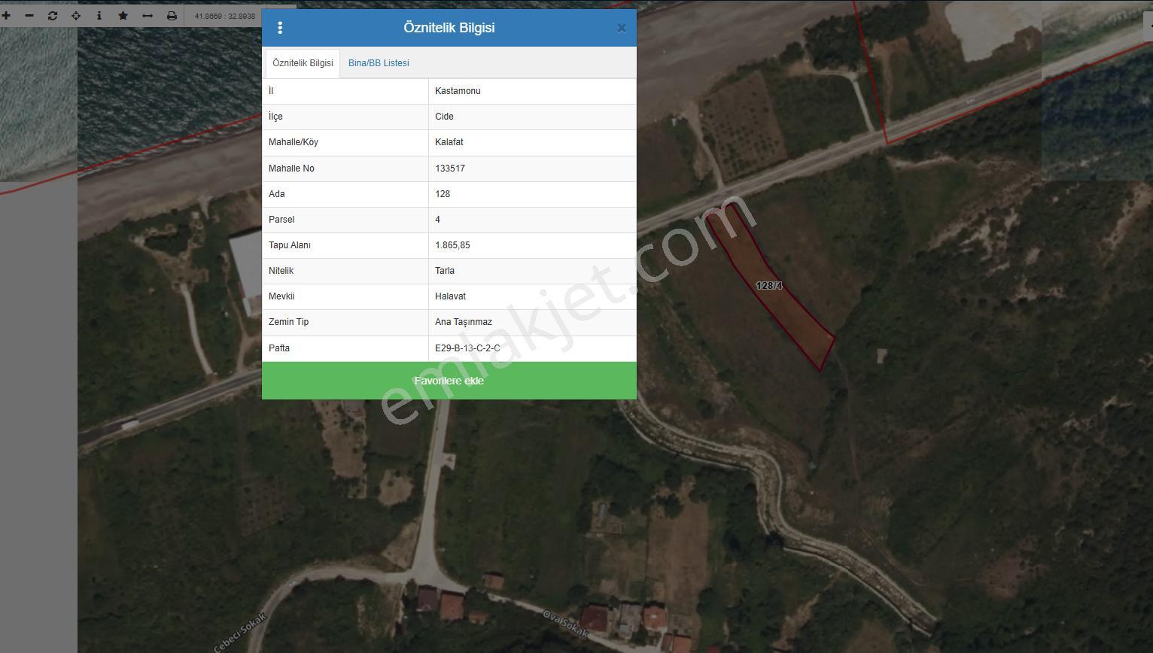Zoom out with the minus icon

pos(29,15)
